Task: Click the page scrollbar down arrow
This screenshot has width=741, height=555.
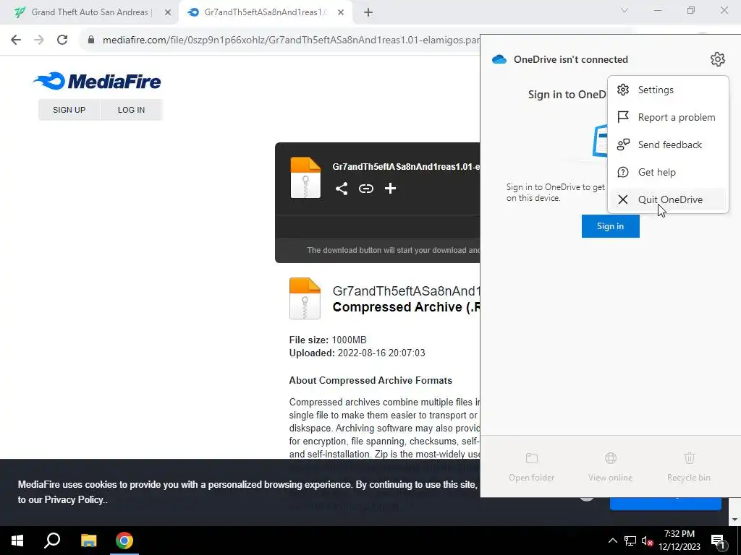Action: [x=734, y=520]
